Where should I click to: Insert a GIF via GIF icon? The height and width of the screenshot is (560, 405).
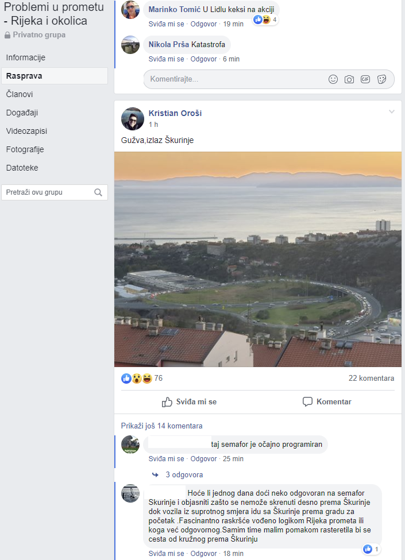click(x=365, y=79)
